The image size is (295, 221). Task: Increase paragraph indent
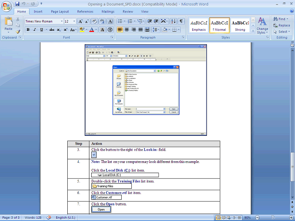tap(156, 21)
